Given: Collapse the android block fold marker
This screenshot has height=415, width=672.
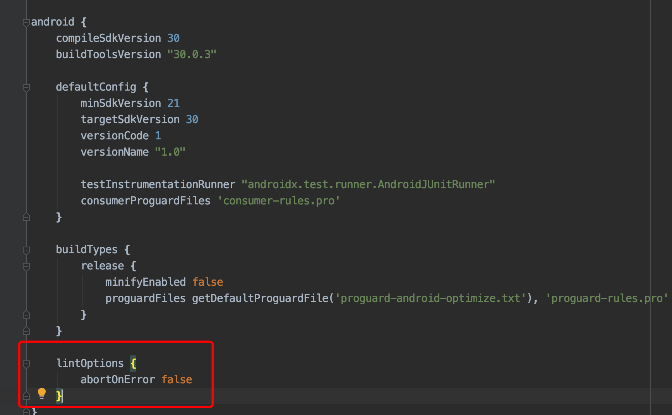Looking at the screenshot, I should (x=26, y=23).
